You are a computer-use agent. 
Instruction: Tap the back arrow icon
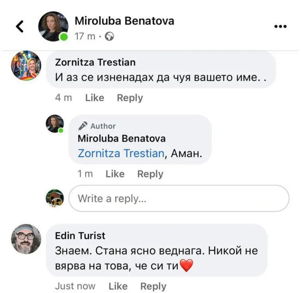tap(20, 26)
